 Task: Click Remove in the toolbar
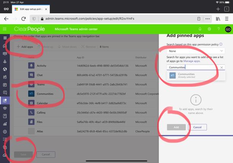[88, 47]
